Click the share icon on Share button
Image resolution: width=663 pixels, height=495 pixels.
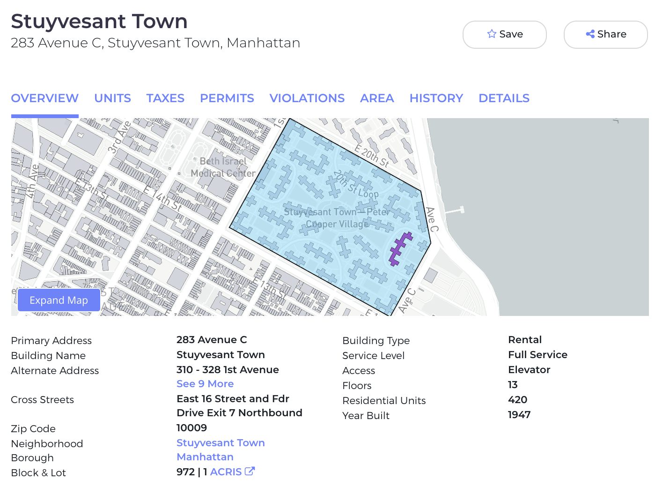point(590,34)
